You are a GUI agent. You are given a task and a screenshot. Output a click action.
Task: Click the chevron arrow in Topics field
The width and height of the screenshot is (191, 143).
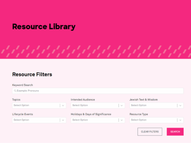tap(63, 105)
